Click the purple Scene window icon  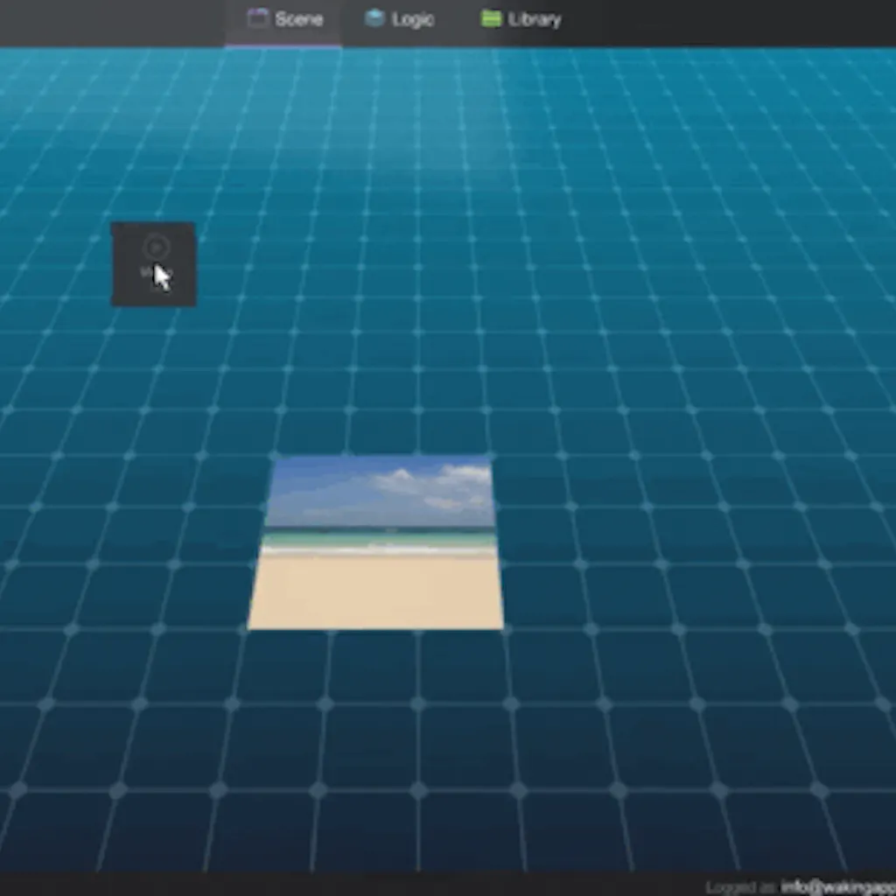[x=257, y=18]
